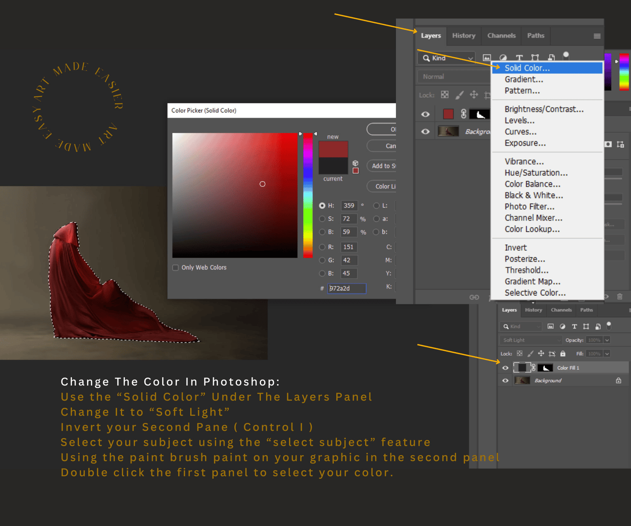Click the lock all padlock icon in lower panel

pos(563,354)
